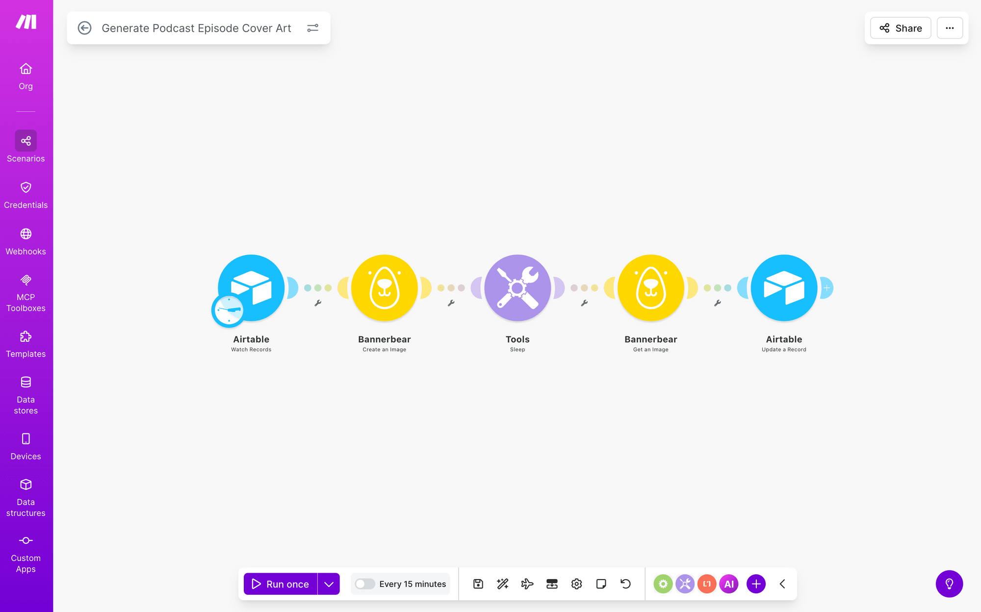This screenshot has width=981, height=612.
Task: Open Templates in the sidebar
Action: coord(26,344)
